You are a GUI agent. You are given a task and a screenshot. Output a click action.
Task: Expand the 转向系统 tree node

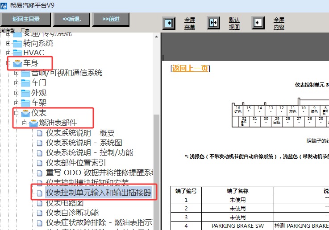8,44
